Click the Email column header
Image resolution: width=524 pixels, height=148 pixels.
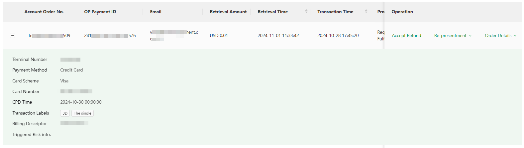click(x=156, y=12)
